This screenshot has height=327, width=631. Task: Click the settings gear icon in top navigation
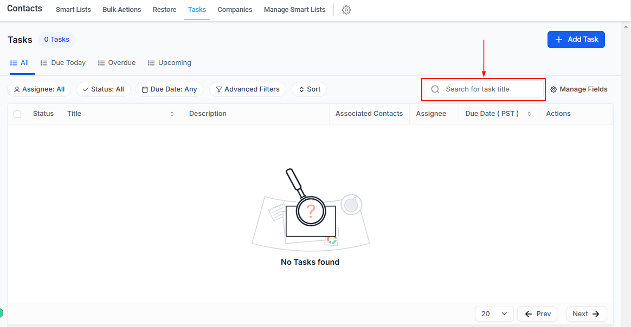pyautogui.click(x=346, y=10)
